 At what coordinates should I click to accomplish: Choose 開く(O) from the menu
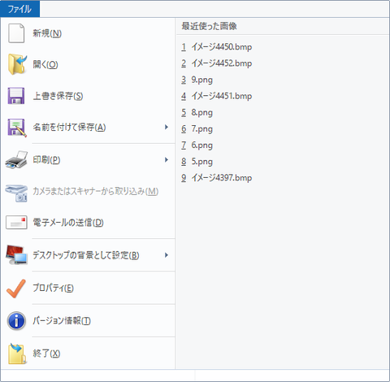[x=88, y=64]
